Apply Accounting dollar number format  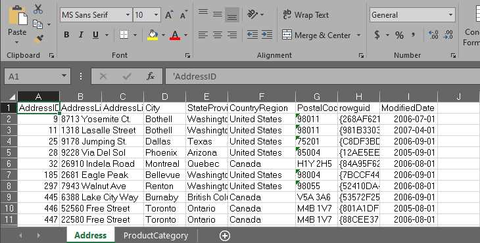(377, 35)
